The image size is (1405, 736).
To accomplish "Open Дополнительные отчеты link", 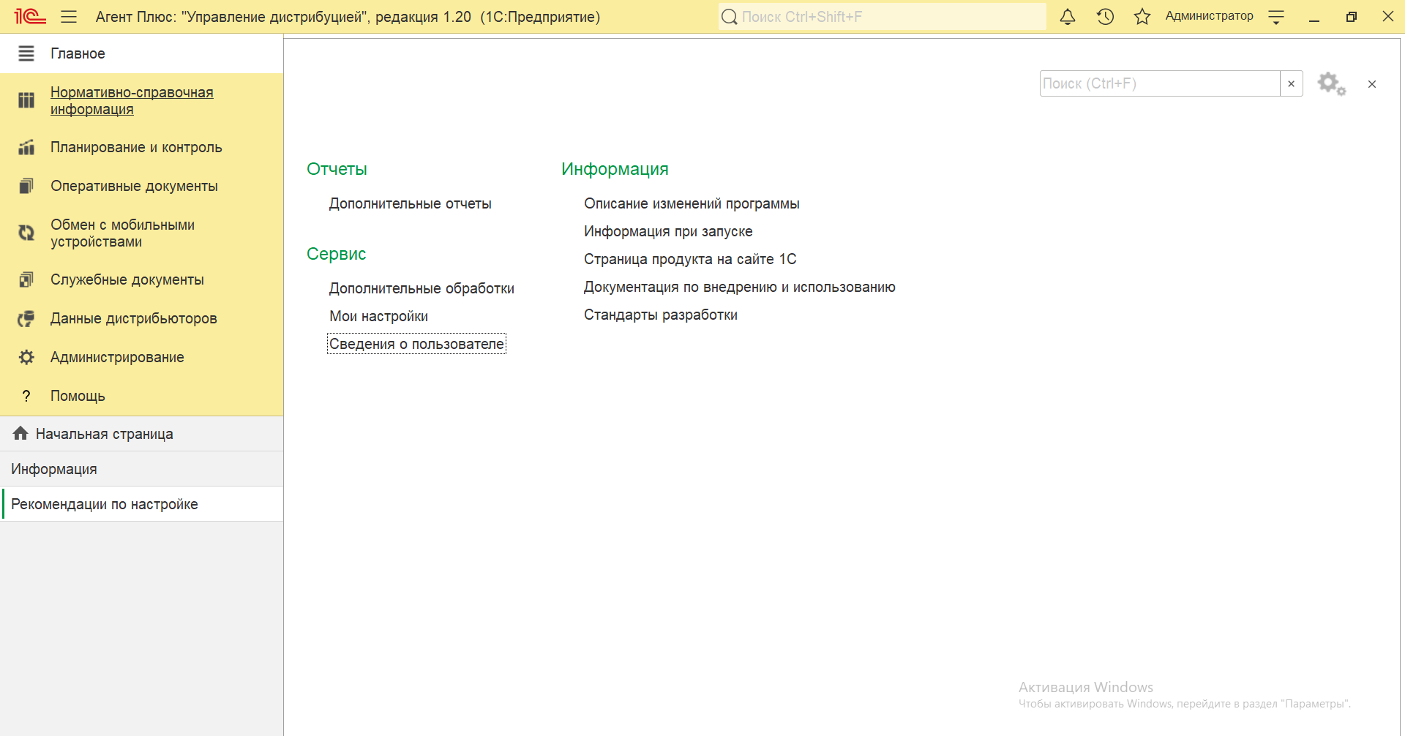I will (x=410, y=203).
